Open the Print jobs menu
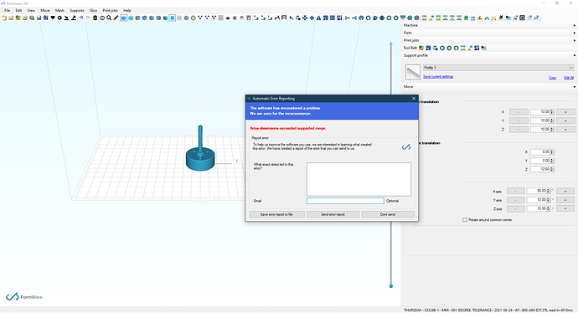This screenshot has width=578, height=313. coord(110,11)
